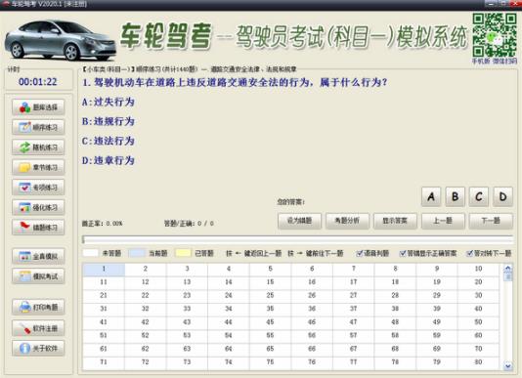Jump to question 15 cell
Image resolution: width=522 pixels, height=378 pixels.
point(270,282)
